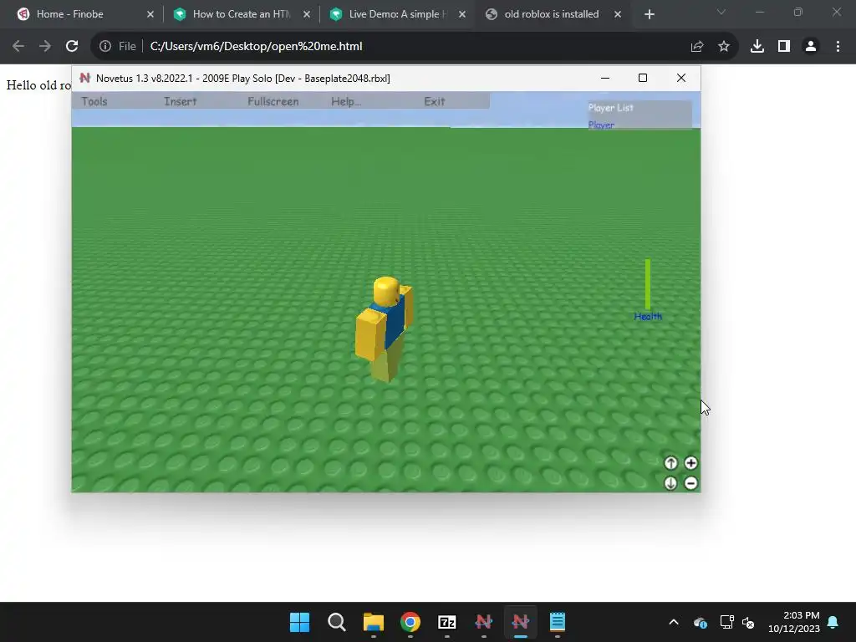Open active Novetus taskbar icon

[520, 622]
